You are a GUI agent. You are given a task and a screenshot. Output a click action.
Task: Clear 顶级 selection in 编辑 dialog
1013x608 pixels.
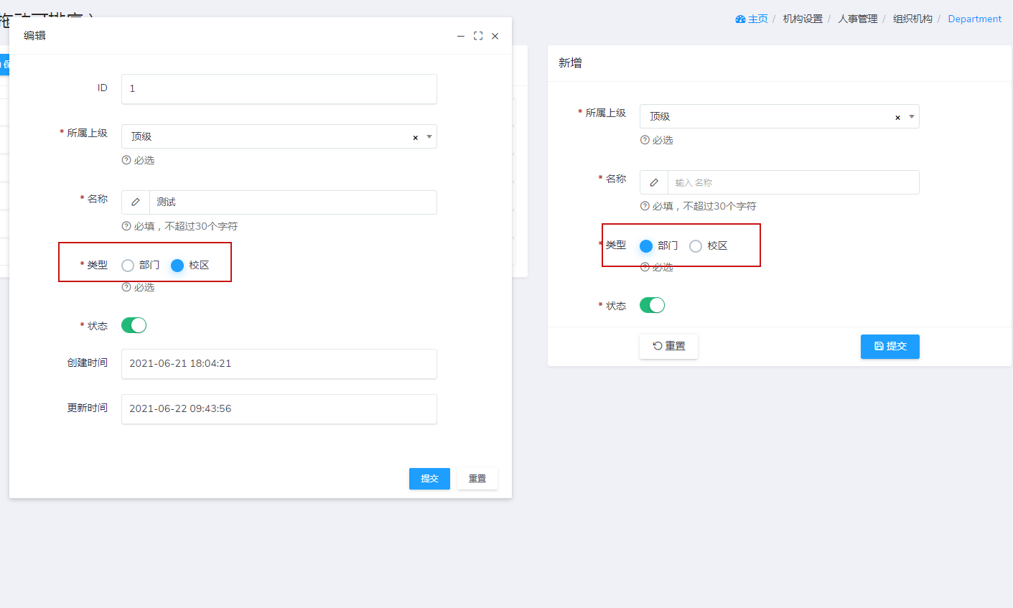click(415, 137)
